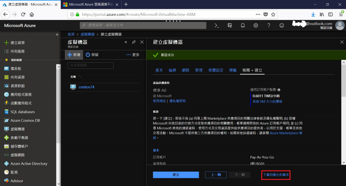Click the account avatar picture
Viewport: 346px width, 186px height.
[340, 25]
